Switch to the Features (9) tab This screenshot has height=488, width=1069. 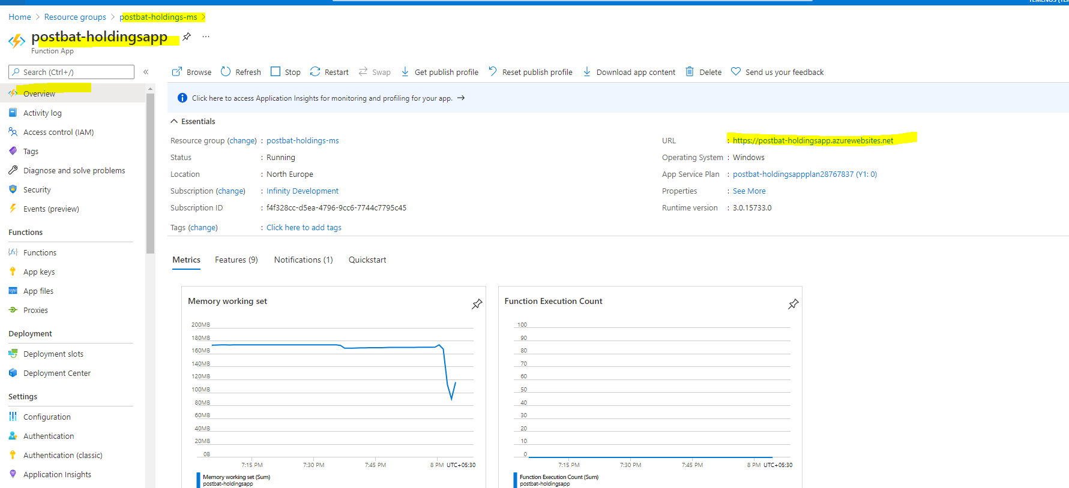[x=236, y=260]
